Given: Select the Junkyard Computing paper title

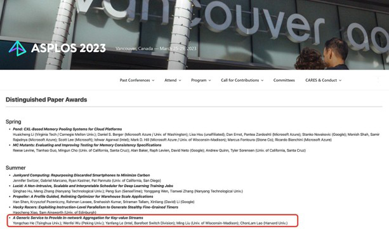Looking at the screenshot, I should click(x=81, y=175).
